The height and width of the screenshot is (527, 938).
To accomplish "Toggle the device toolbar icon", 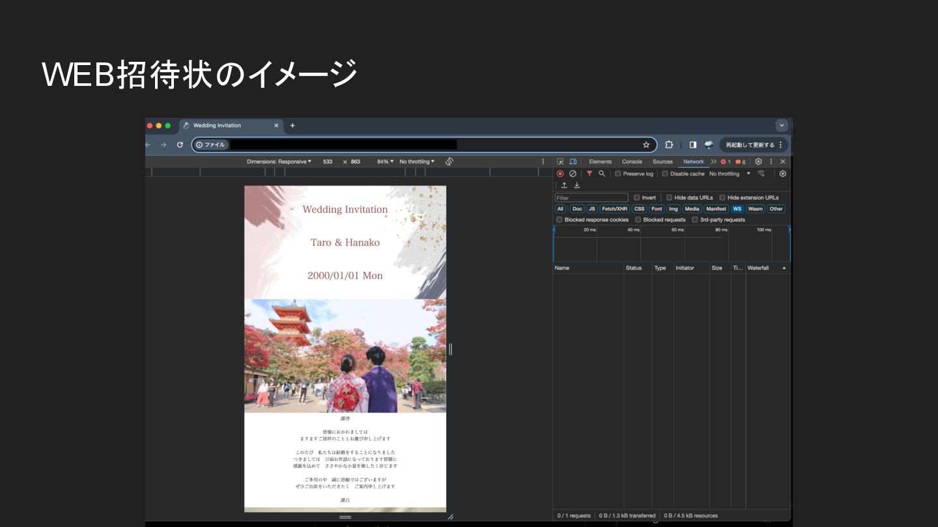I will tap(573, 161).
